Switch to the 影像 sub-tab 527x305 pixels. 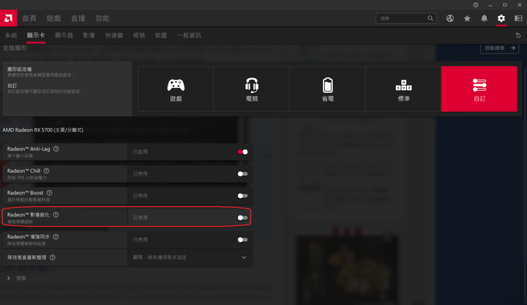click(x=89, y=35)
